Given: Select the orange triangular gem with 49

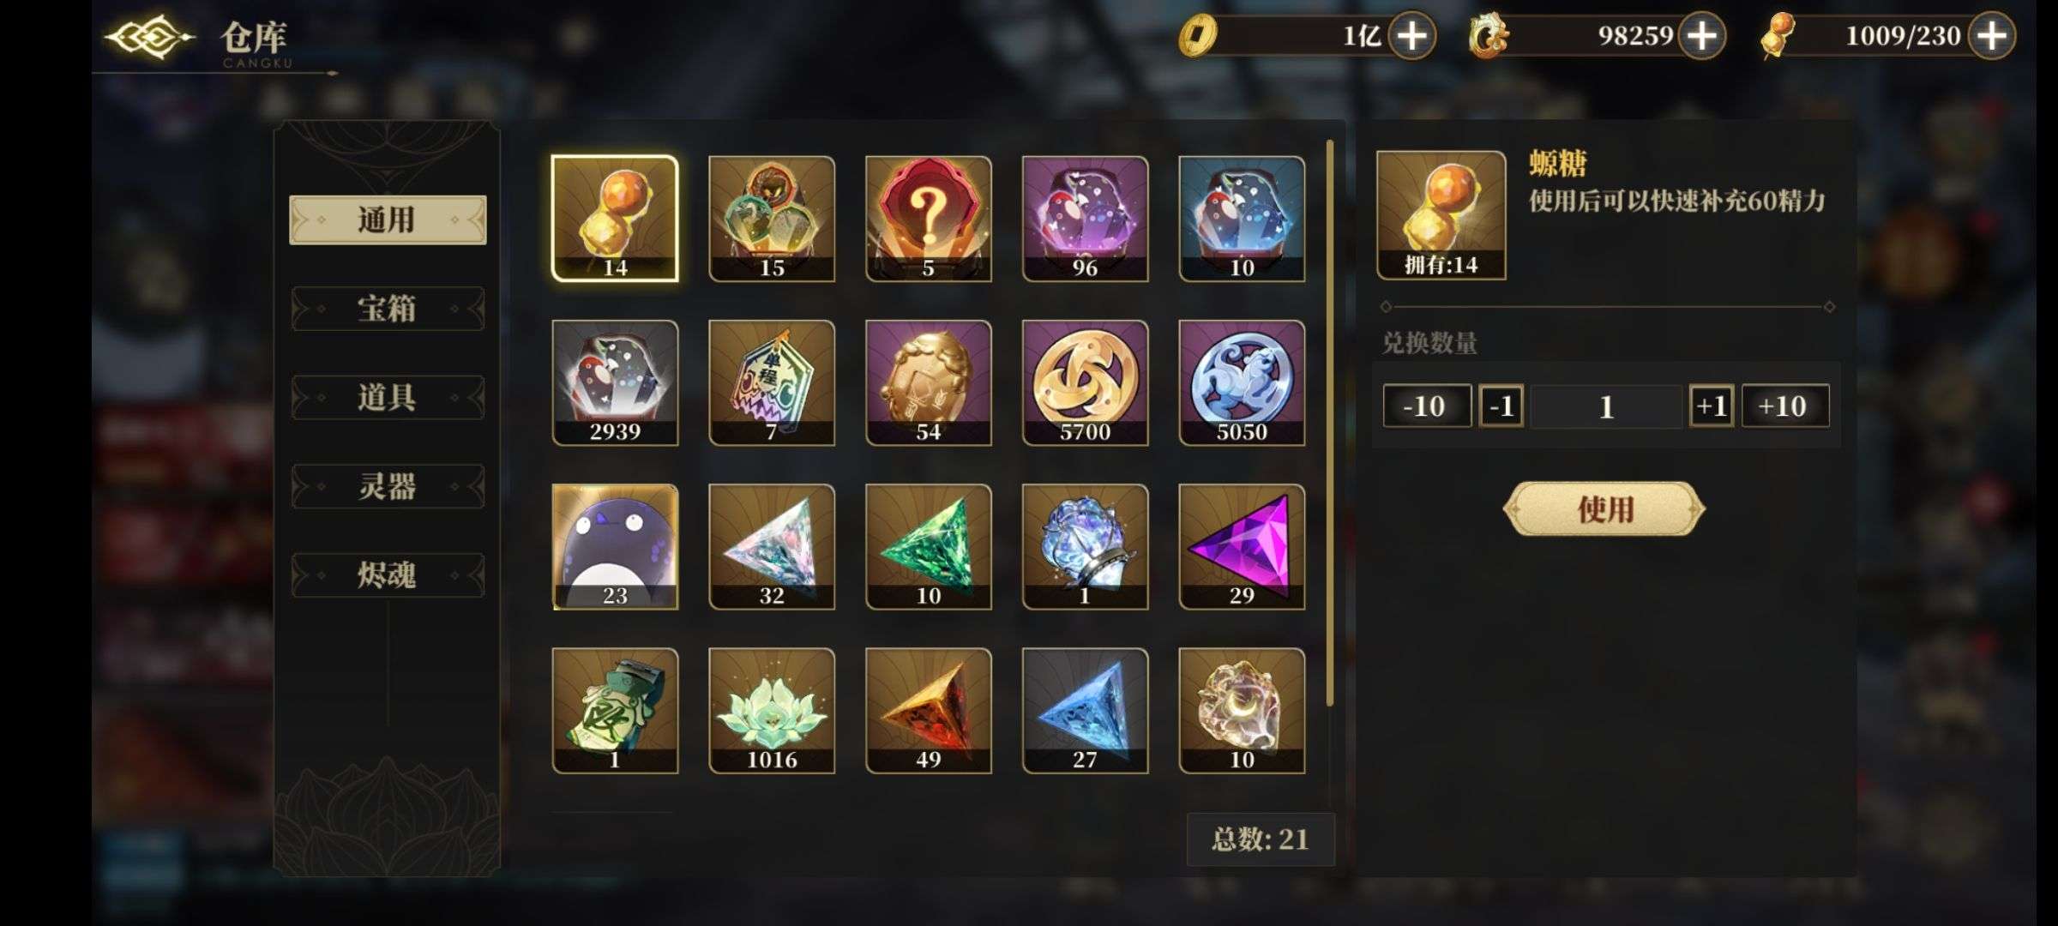Looking at the screenshot, I should click(929, 711).
